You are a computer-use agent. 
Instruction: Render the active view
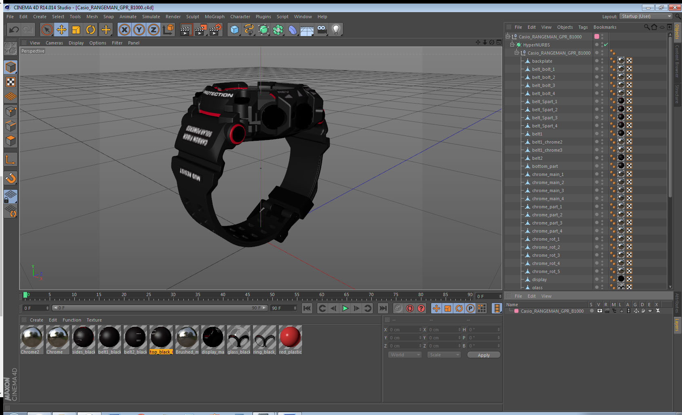[185, 30]
